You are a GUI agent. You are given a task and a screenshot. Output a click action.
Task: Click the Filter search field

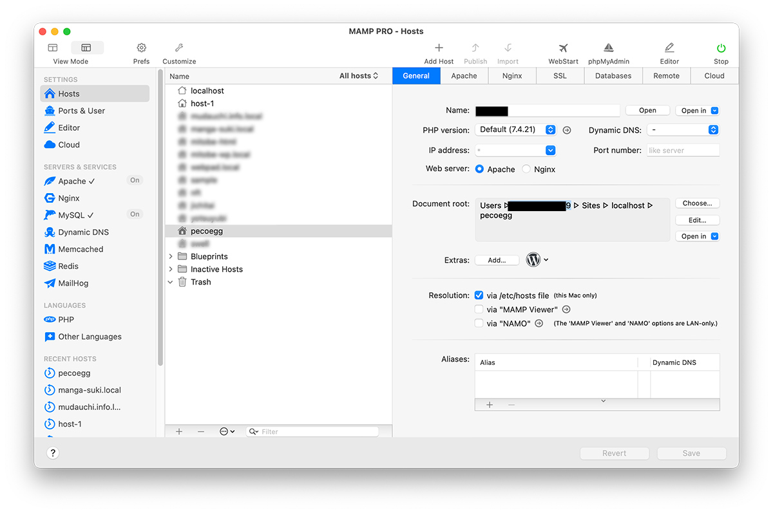313,431
